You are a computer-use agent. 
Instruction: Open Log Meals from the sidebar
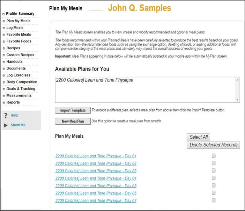coord(15,28)
